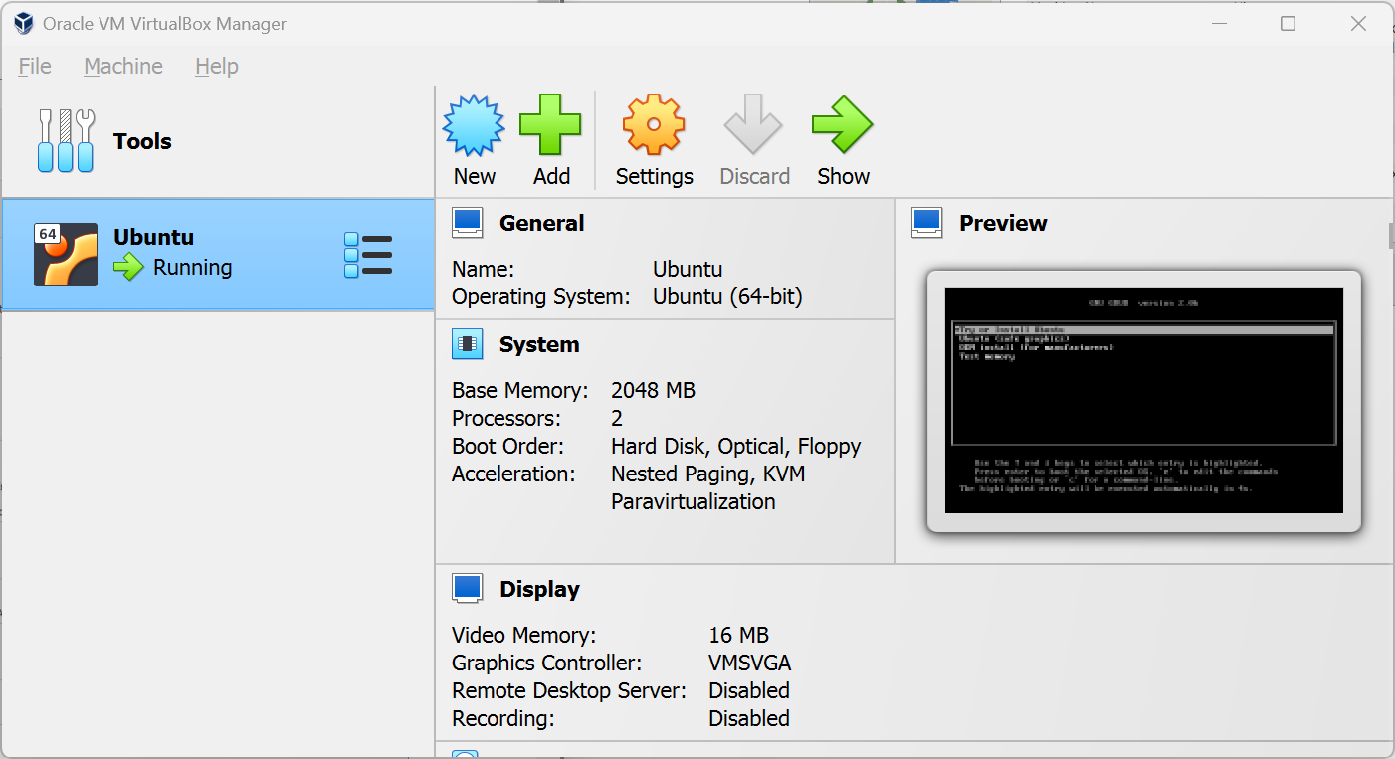Click the details pane vertical scrollbar
This screenshot has height=759, width=1395.
pos(1390,236)
